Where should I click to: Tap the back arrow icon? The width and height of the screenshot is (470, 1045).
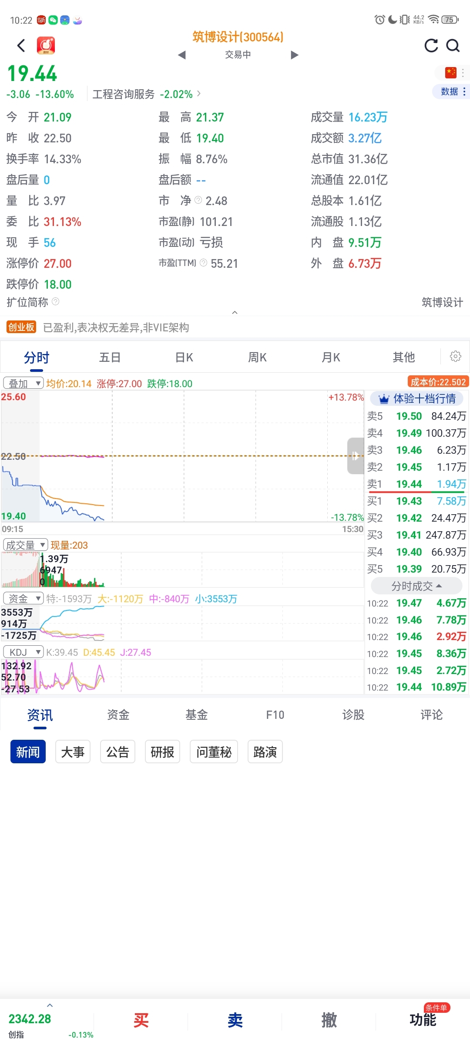(21, 46)
